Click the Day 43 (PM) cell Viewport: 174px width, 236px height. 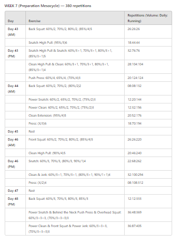[15, 53]
